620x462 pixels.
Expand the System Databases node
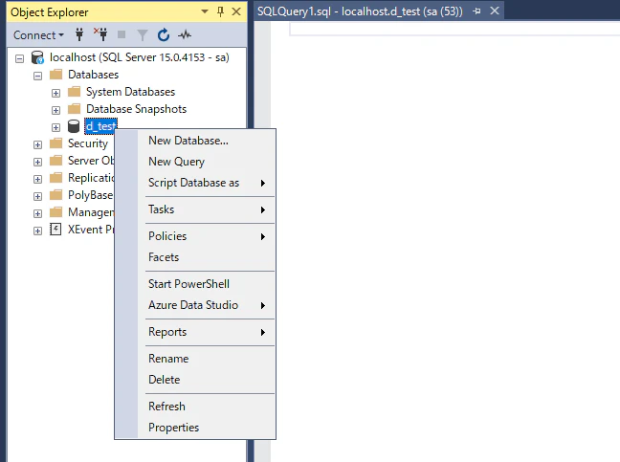[55, 94]
